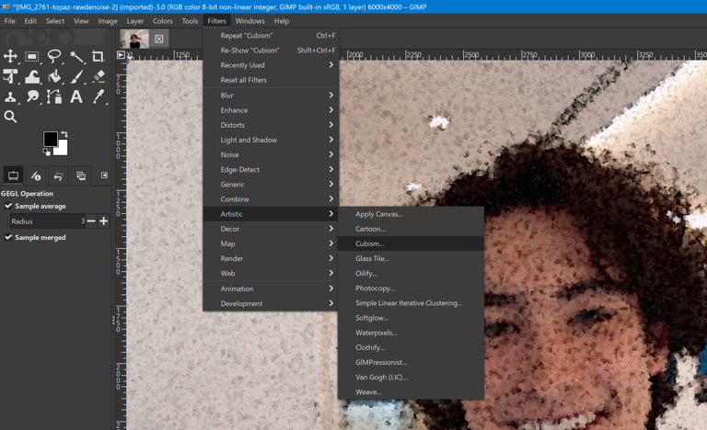
Task: Choose Apply Canvas... filter
Action: [411, 214]
